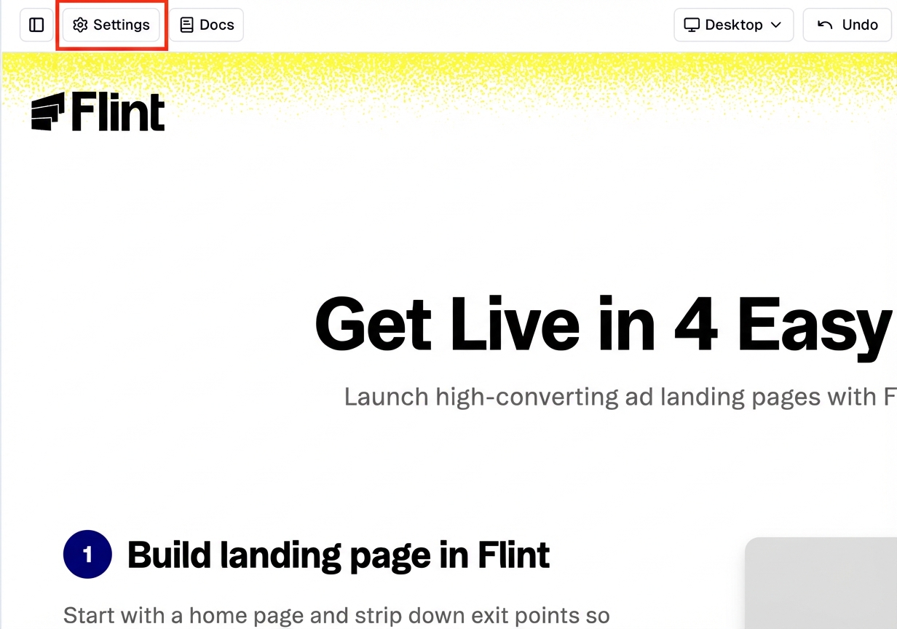Expand the chevron arrow next to Desktop
This screenshot has height=629, width=897.
point(776,25)
